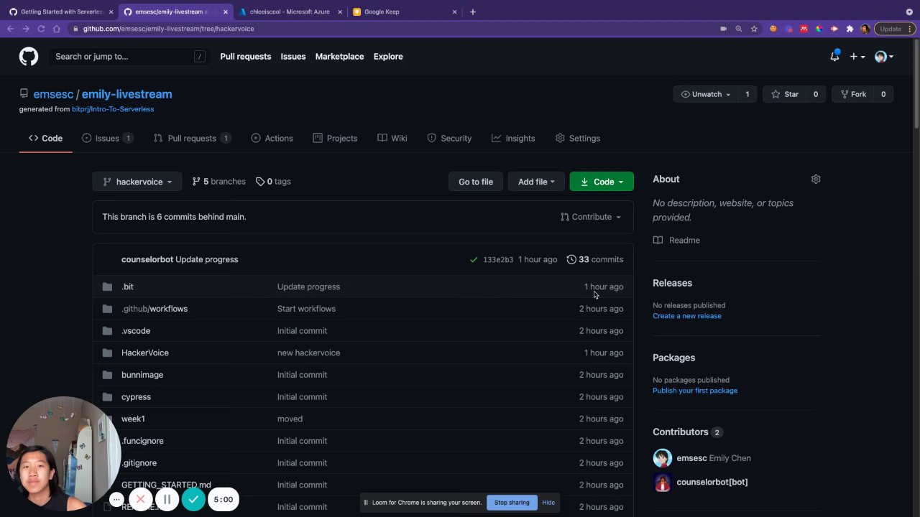The image size is (920, 517).
Task: Click Publish your first package
Action: [x=695, y=391]
